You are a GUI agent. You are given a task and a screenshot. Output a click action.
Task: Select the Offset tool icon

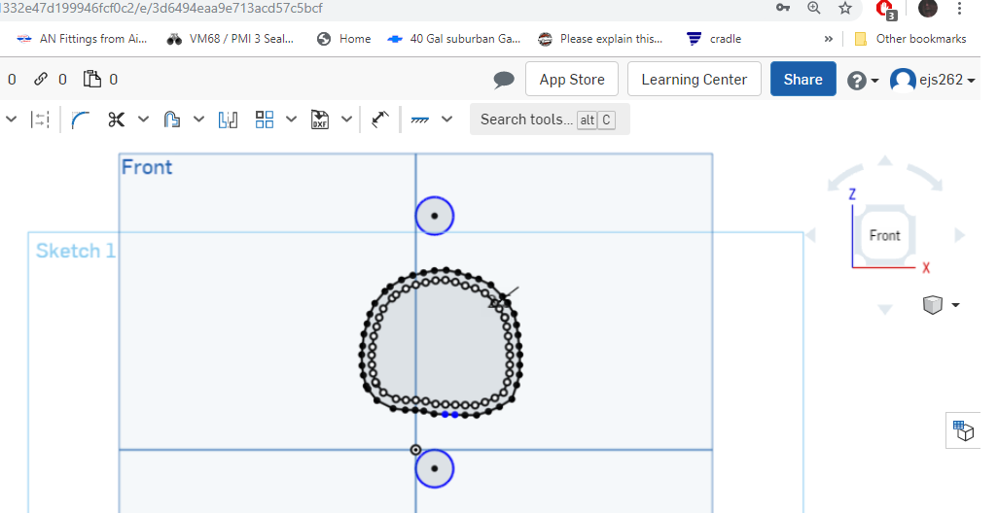(172, 120)
